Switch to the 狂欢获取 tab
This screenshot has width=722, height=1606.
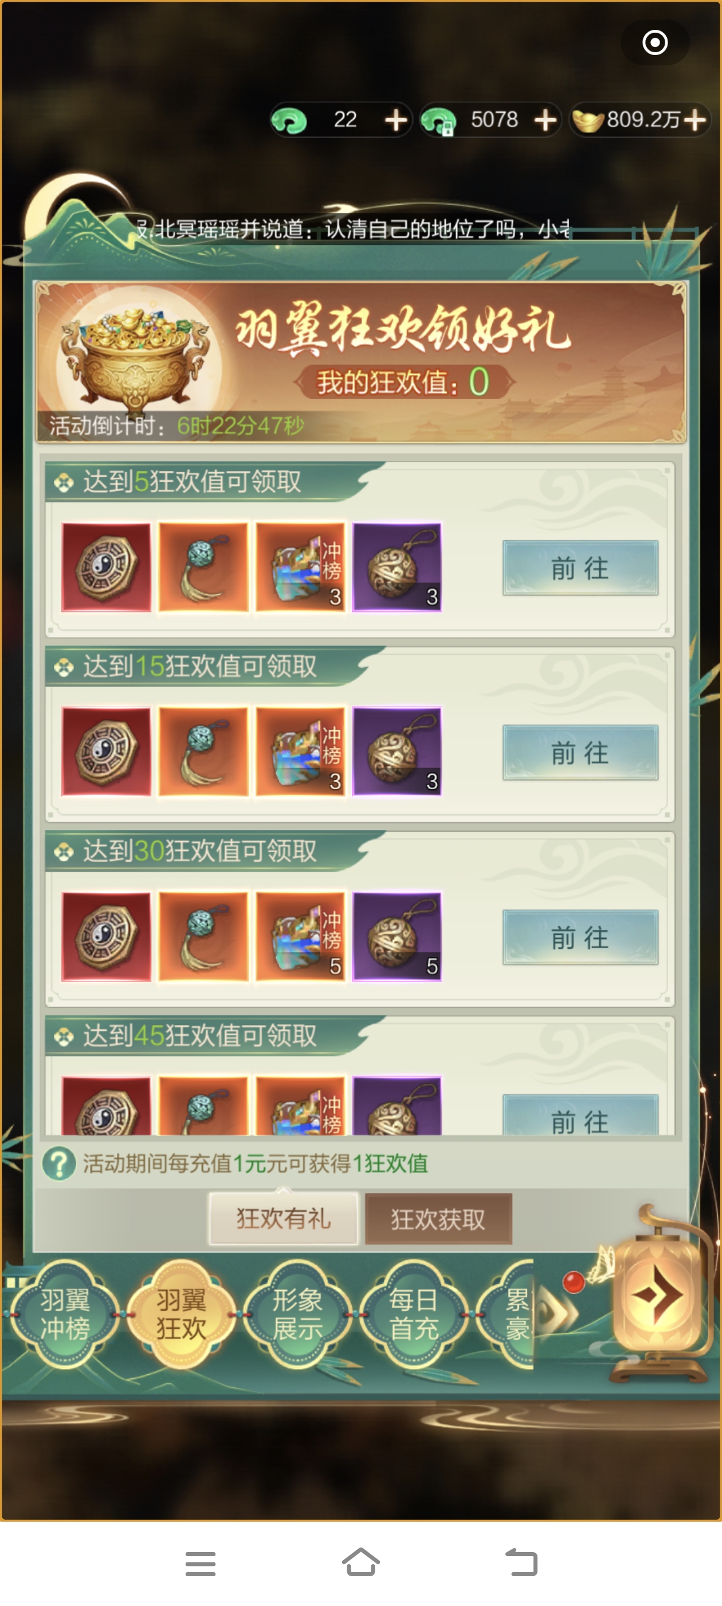tap(438, 1219)
